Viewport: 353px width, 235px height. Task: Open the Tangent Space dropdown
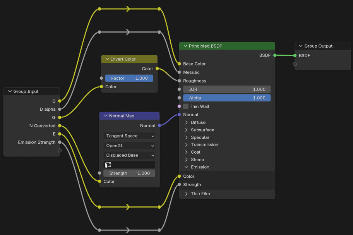pos(129,136)
